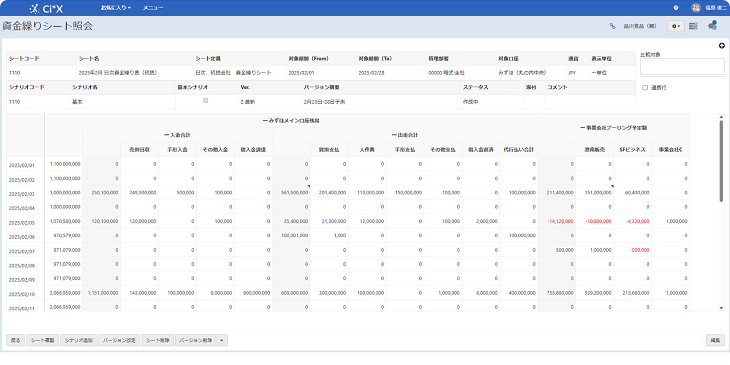The width and height of the screenshot is (730, 365).
Task: Click sheet name 2025年2月 日次資金繰り表 (統括)
Action: click(117, 73)
